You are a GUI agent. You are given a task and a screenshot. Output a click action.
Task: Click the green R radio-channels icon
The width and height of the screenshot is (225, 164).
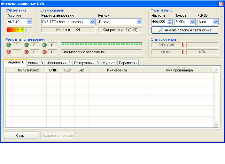[x=27, y=45]
